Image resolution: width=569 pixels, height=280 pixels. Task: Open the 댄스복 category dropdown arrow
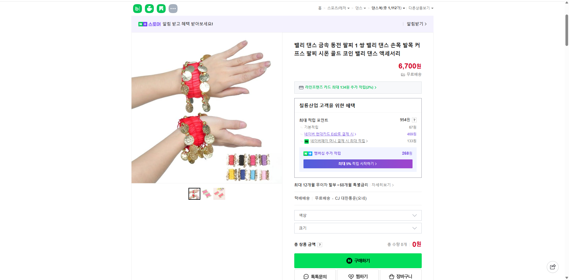(404, 8)
